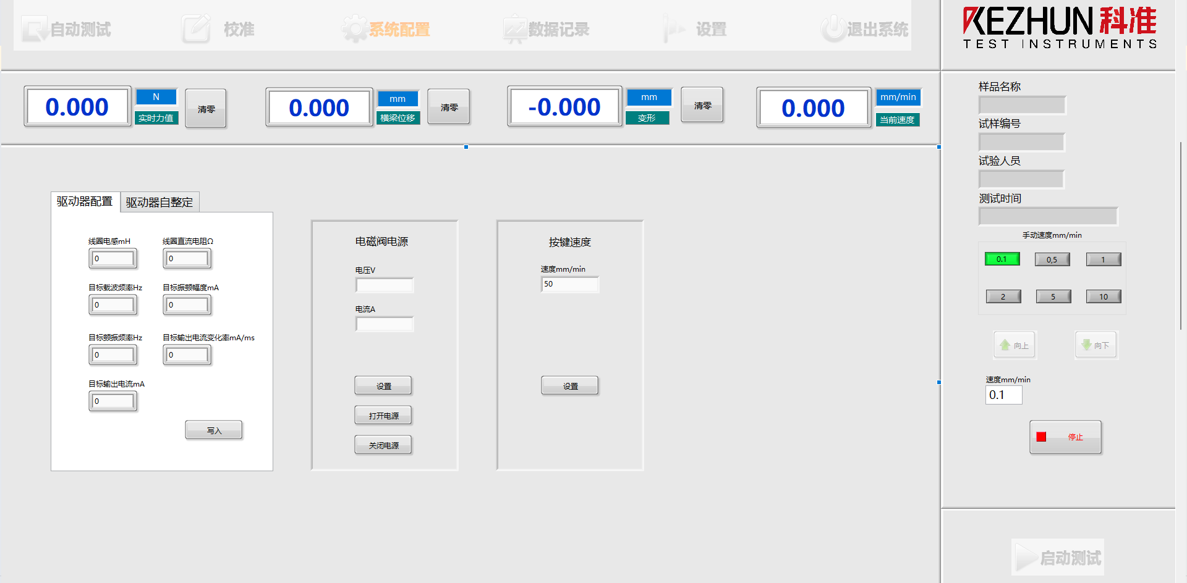Click the N unit label

[x=156, y=97]
